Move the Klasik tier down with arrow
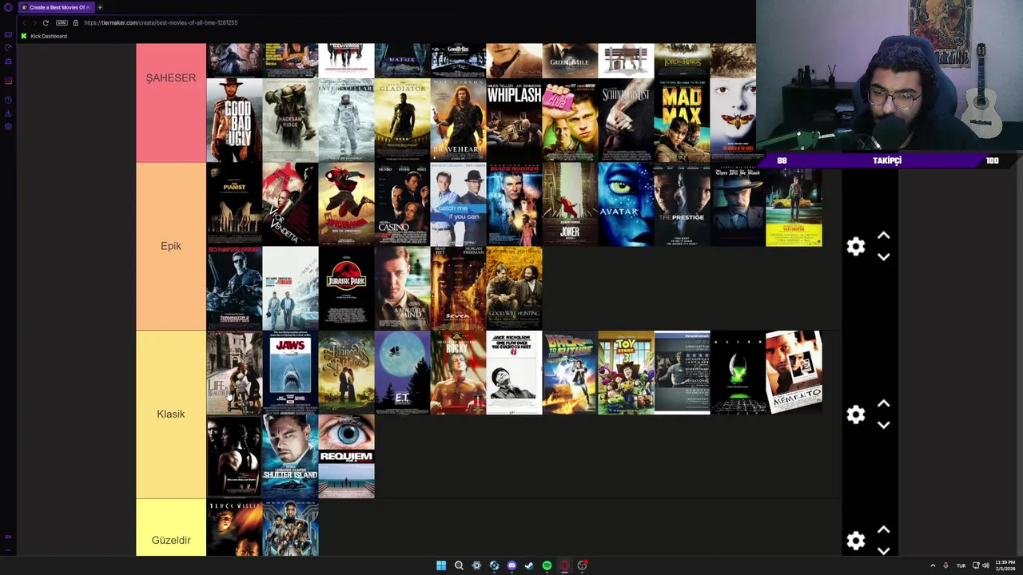 pyautogui.click(x=883, y=425)
